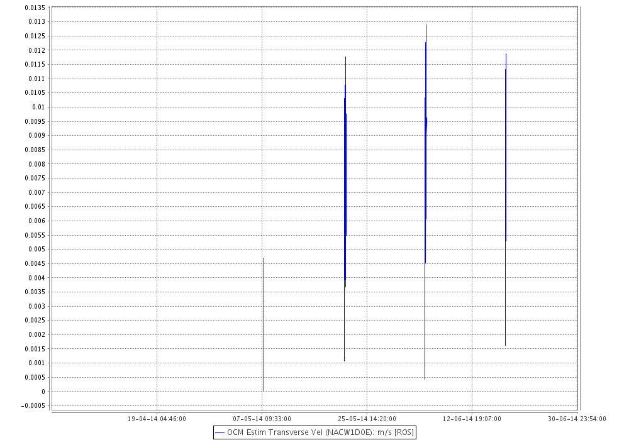Click the 0.0075 y-axis label
Screen dimensions: 629x440
click(x=35, y=178)
